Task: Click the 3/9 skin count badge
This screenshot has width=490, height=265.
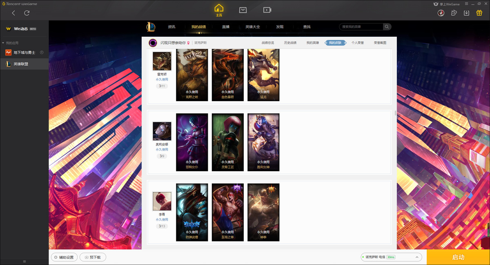Action: pyautogui.click(x=162, y=156)
